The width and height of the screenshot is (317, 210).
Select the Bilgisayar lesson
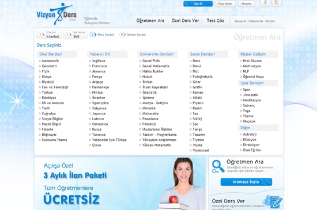point(49,135)
